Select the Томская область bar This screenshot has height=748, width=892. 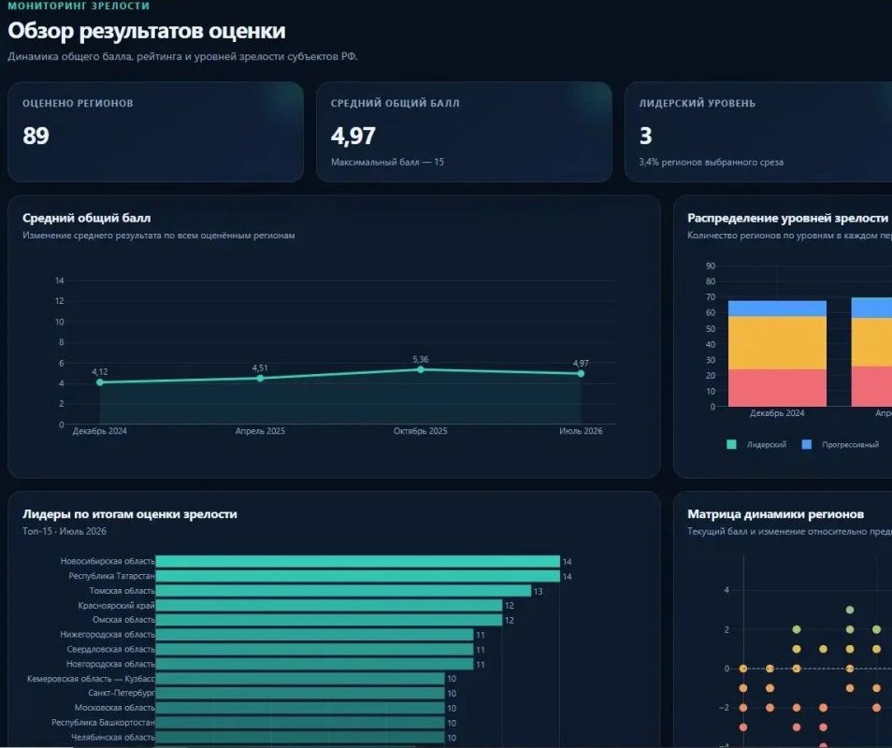pyautogui.click(x=343, y=591)
